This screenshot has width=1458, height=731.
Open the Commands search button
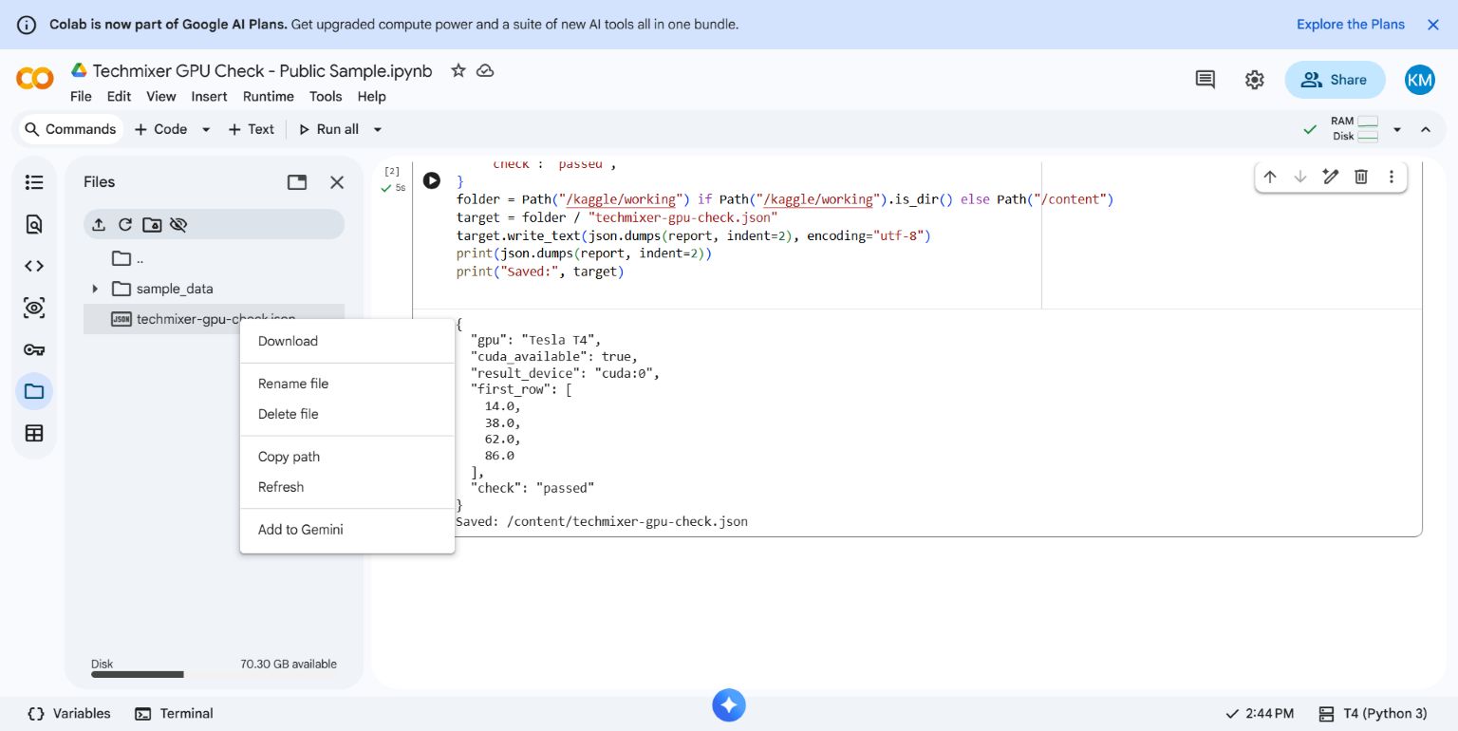pyautogui.click(x=70, y=129)
